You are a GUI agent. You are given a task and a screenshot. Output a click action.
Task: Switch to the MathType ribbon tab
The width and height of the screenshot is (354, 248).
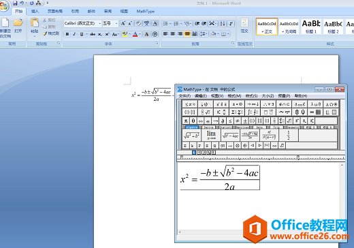pyautogui.click(x=146, y=11)
